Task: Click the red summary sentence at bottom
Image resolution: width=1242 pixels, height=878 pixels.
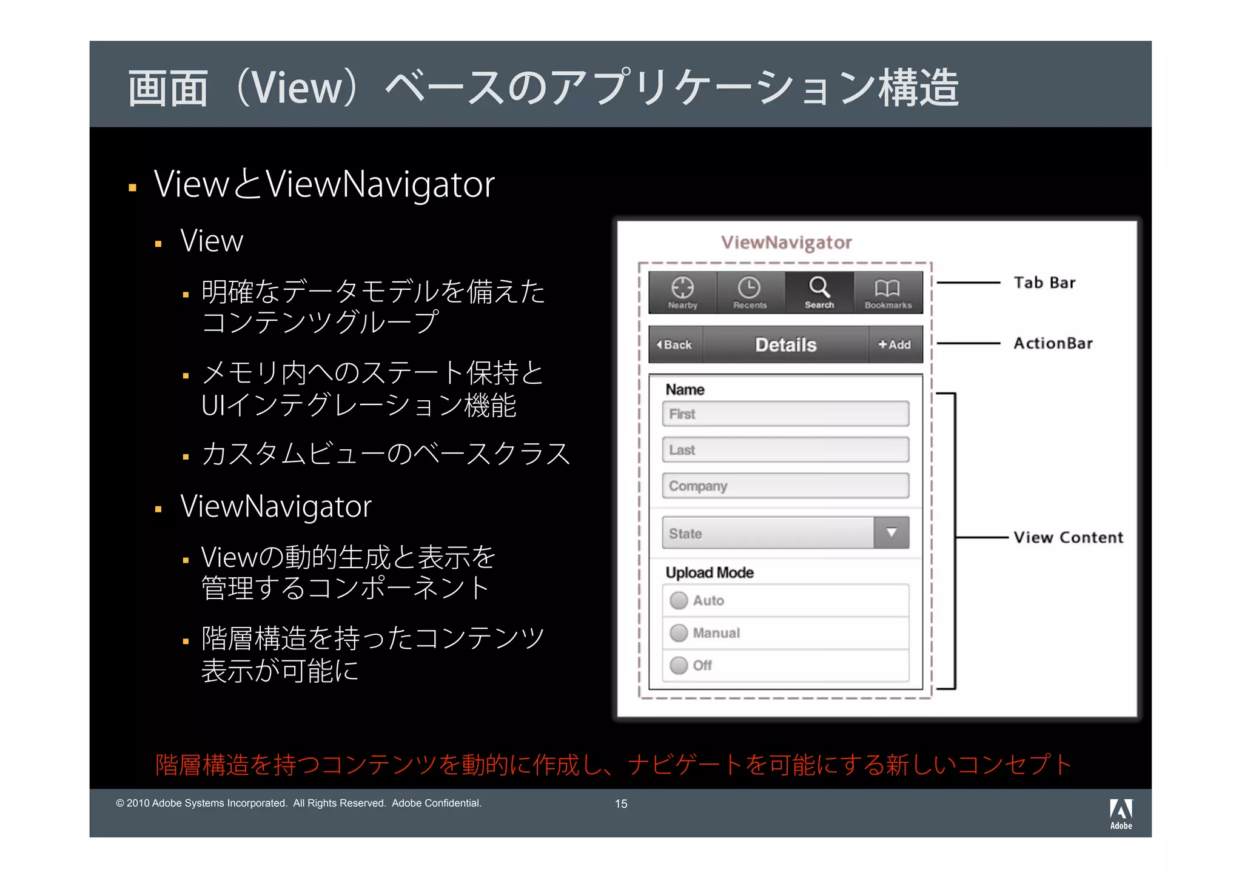Action: tap(614, 765)
